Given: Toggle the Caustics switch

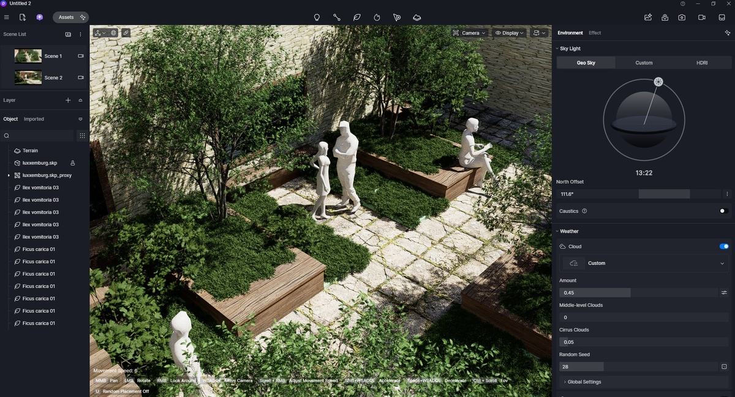Looking at the screenshot, I should 723,211.
